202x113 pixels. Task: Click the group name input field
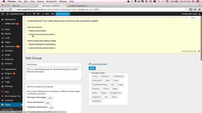tap(54, 64)
